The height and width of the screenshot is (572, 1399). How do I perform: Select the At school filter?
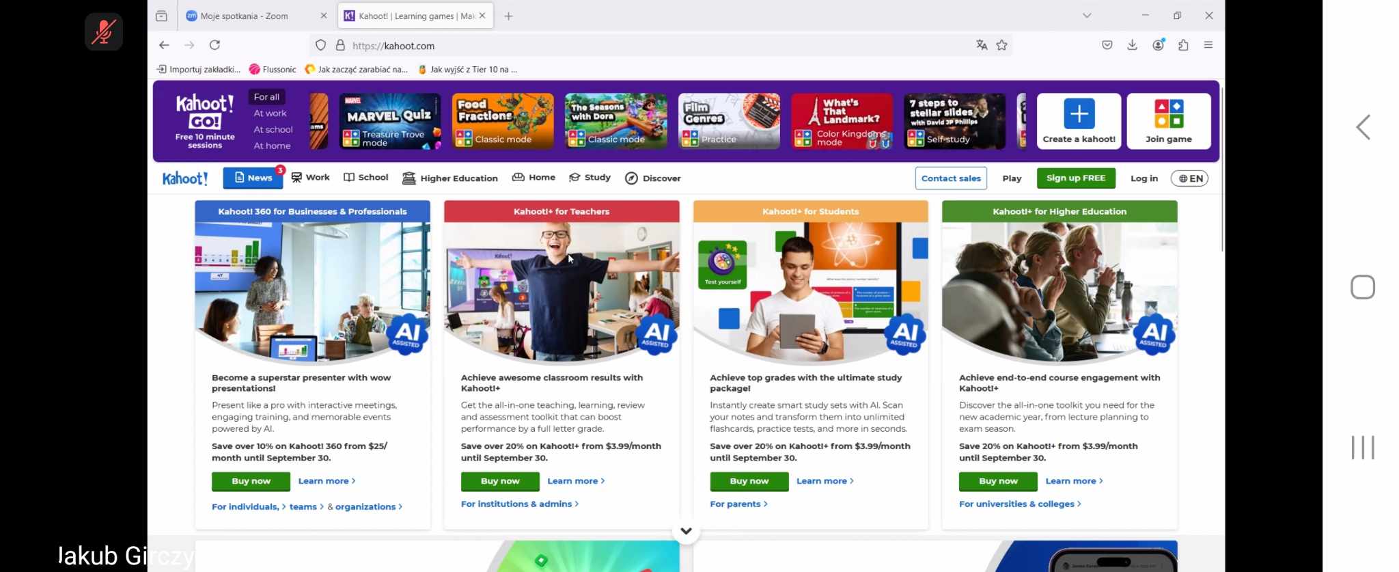(273, 130)
